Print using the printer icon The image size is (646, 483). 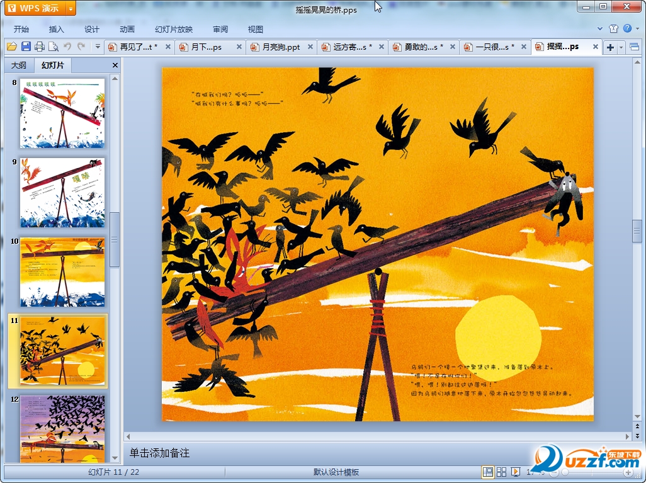40,47
